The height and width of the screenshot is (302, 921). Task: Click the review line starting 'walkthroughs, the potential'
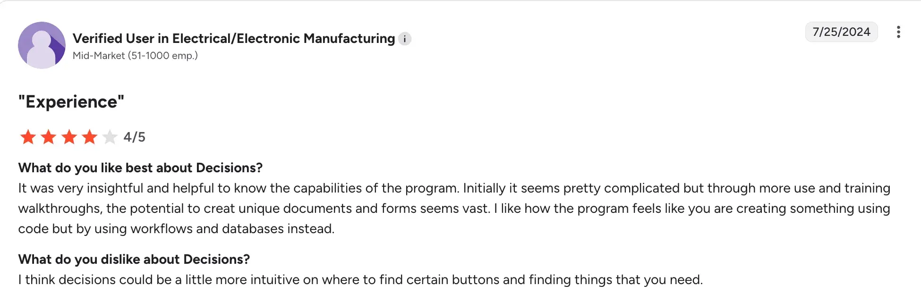tap(453, 209)
